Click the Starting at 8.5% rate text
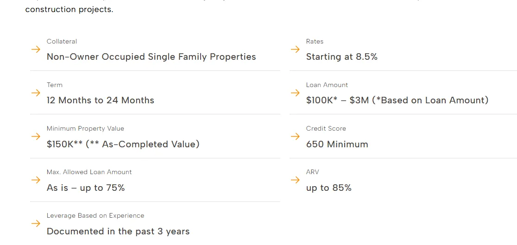Viewport: 517px width, 245px height. click(341, 57)
